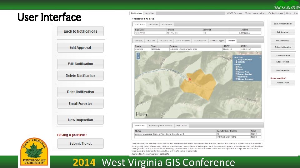Uncheck the Haul Roads overlay

click(x=237, y=77)
